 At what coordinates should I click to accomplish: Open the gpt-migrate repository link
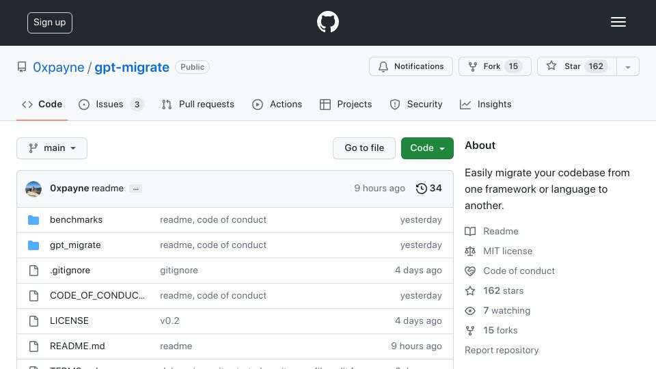(x=132, y=67)
